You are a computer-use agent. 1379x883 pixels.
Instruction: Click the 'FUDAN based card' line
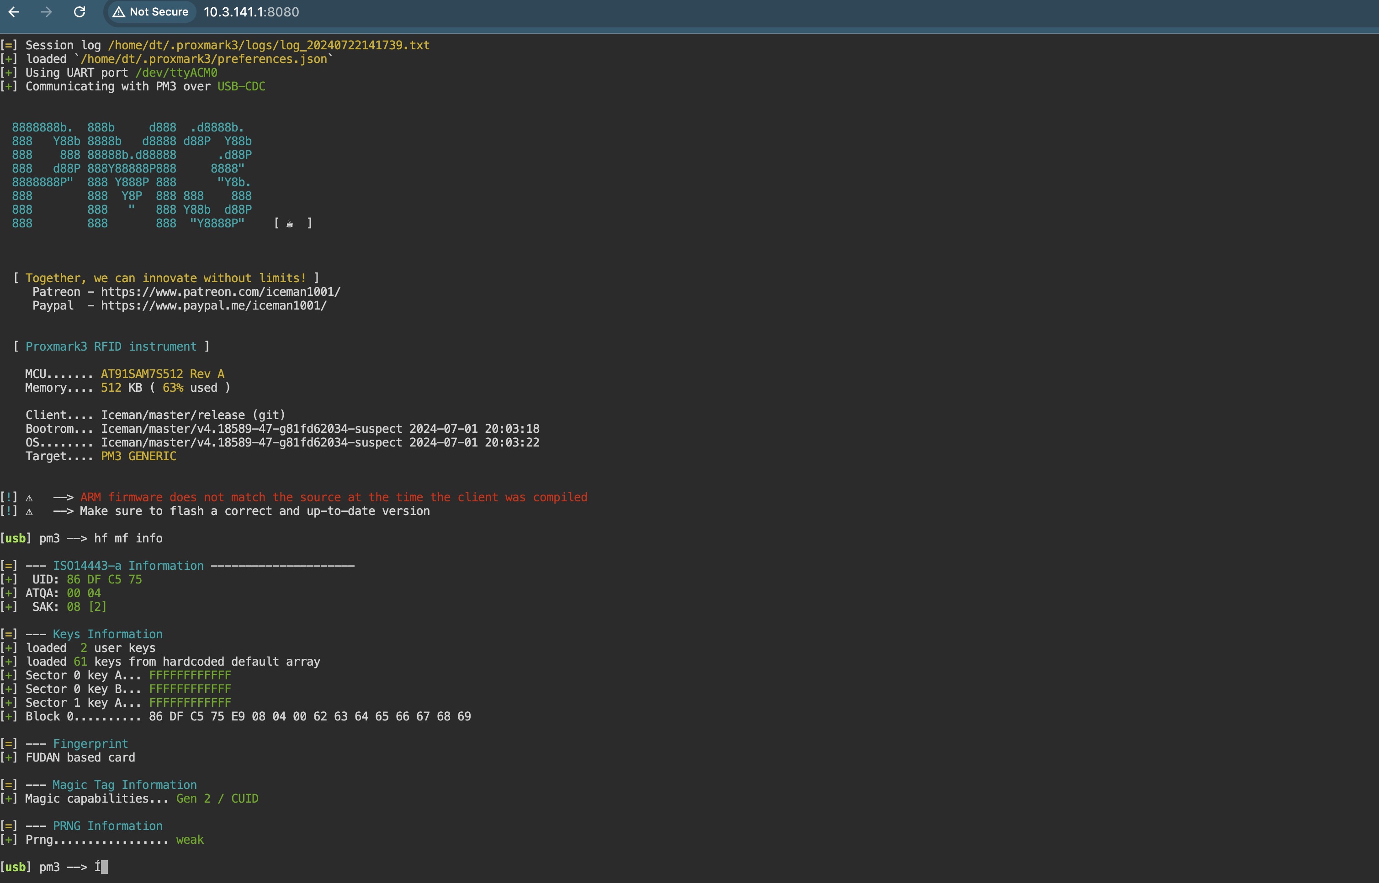pos(80,757)
